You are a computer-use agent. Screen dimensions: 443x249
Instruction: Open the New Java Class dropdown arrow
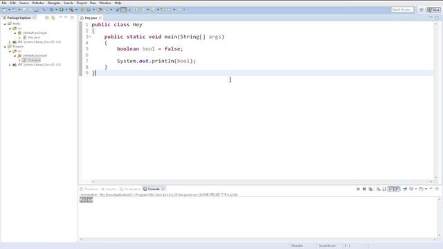click(93, 10)
